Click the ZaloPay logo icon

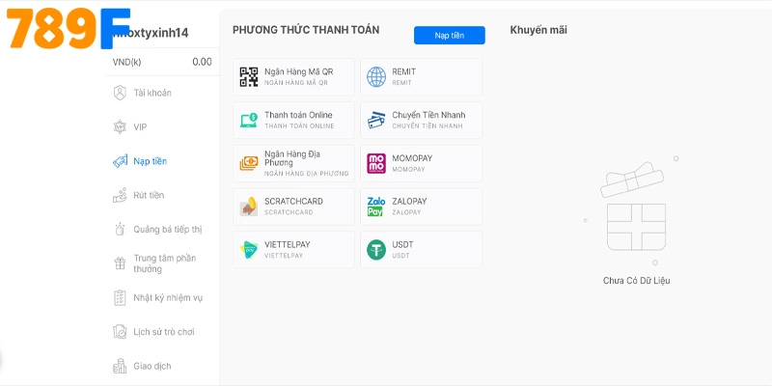click(x=376, y=207)
